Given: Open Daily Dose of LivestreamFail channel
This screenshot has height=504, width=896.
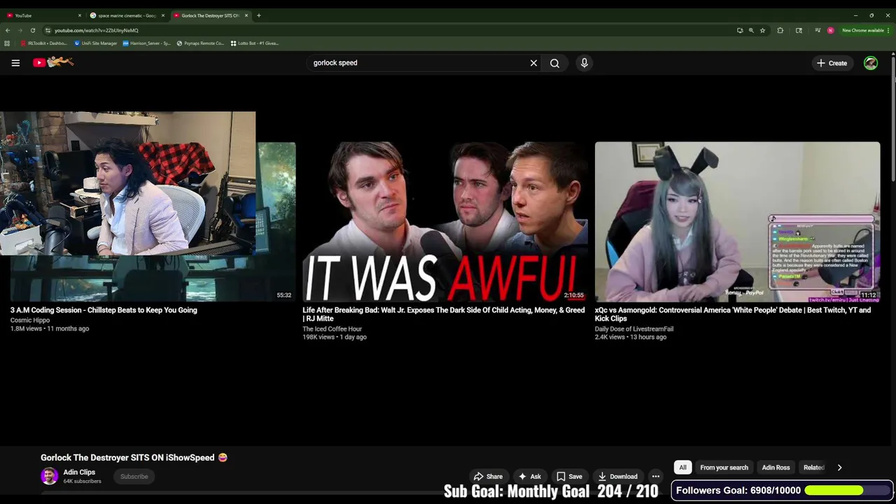Looking at the screenshot, I should tap(634, 329).
